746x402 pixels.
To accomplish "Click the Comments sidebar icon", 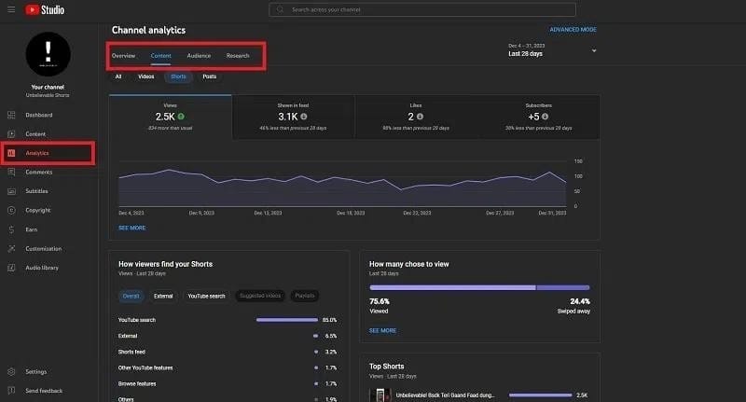I will coord(11,173).
